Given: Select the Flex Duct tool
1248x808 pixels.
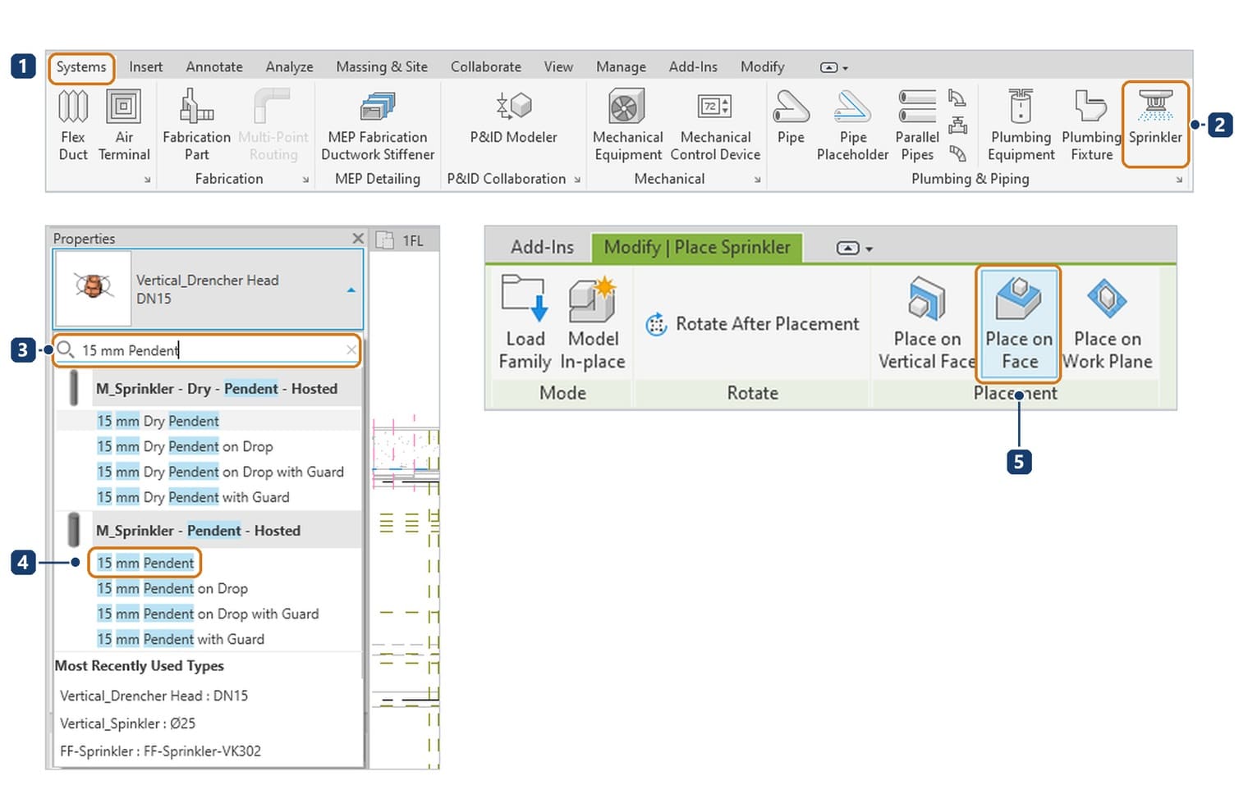Looking at the screenshot, I should click(x=73, y=125).
